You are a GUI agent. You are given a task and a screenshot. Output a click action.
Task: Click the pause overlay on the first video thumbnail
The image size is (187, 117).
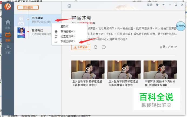click(x=88, y=70)
